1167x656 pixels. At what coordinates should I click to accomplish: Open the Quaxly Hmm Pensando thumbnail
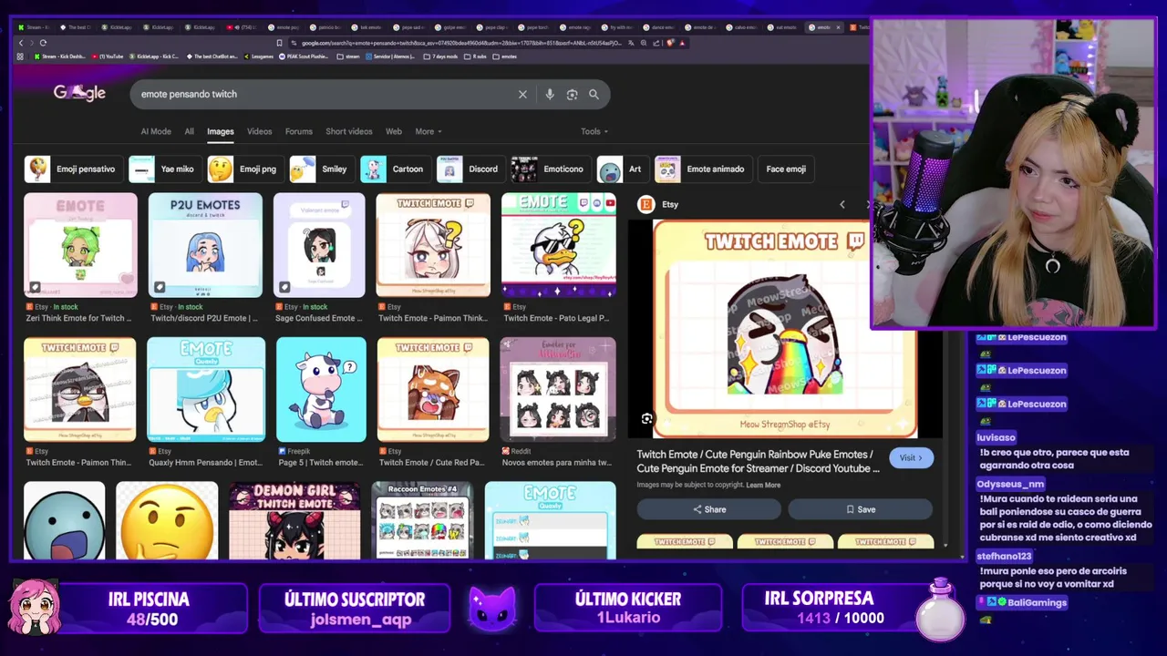[x=206, y=389]
